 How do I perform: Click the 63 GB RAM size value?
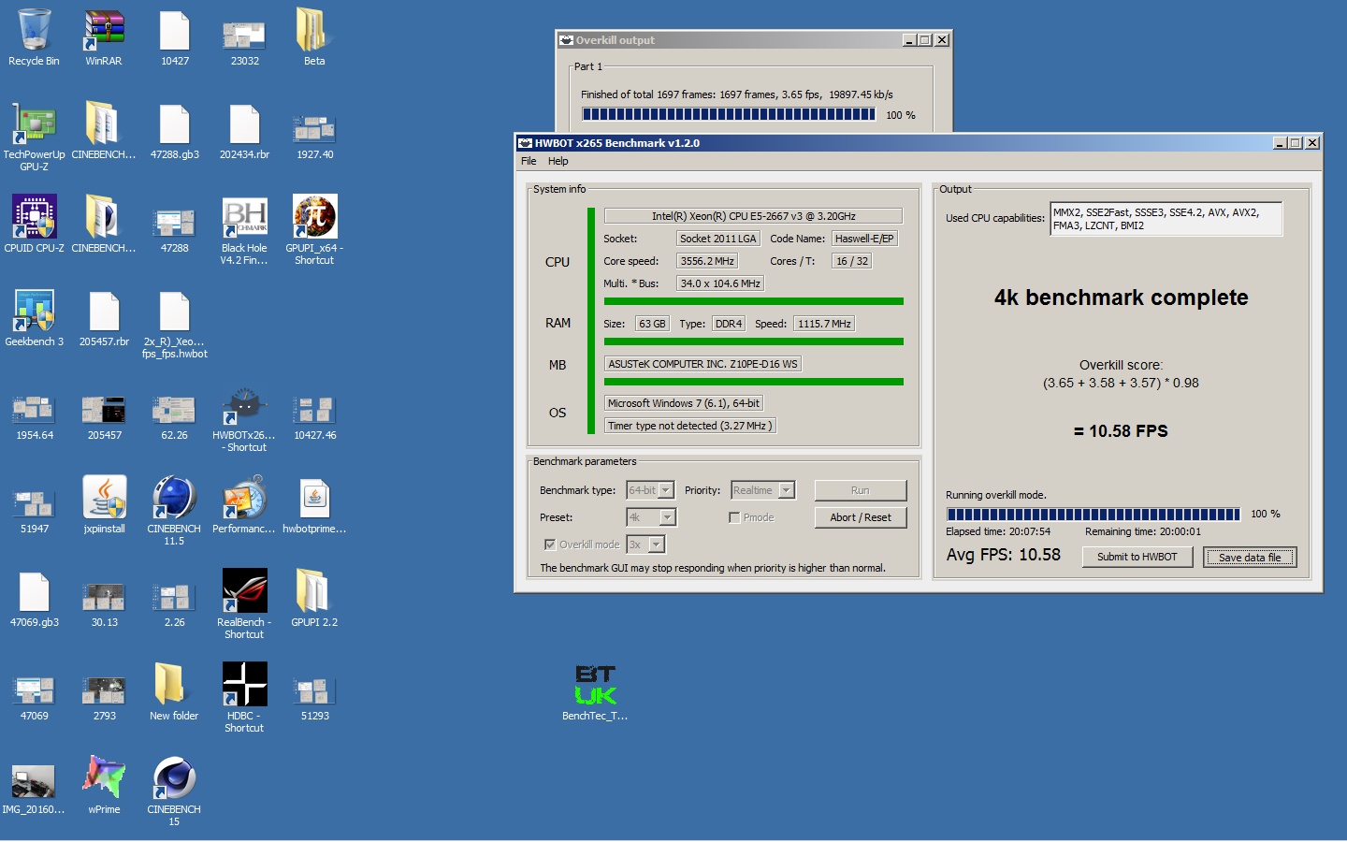[652, 324]
